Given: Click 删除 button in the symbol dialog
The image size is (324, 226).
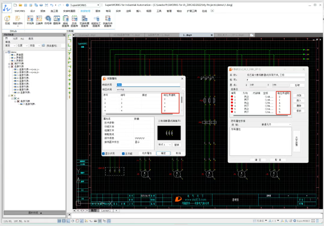Looking at the screenshot, I should click(299, 106).
